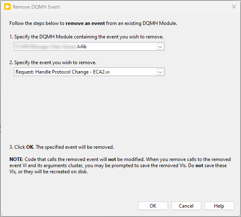Click the bold 'remove an event' phrase
This screenshot has height=217, width=241.
click(85, 23)
